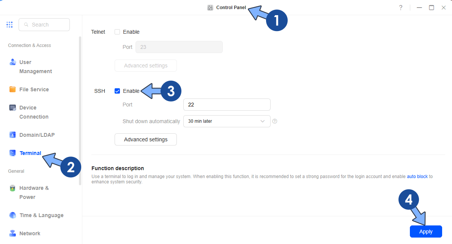Open SSH Advanced settings

[x=146, y=139]
